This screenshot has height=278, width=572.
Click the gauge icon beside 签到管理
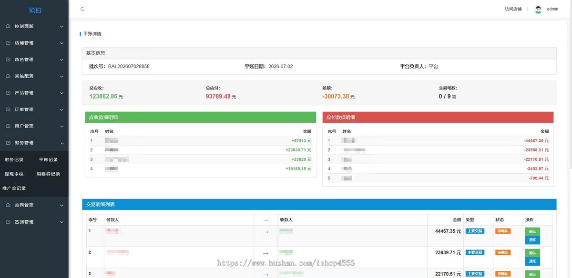(x=8, y=222)
